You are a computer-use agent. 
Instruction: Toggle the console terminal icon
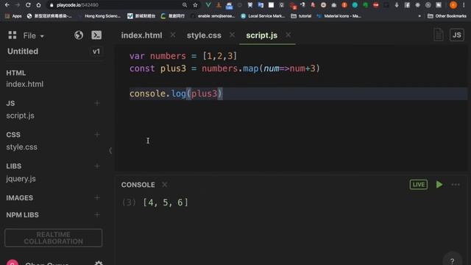(96, 35)
